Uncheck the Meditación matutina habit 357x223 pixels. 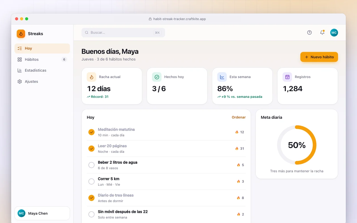(91, 132)
